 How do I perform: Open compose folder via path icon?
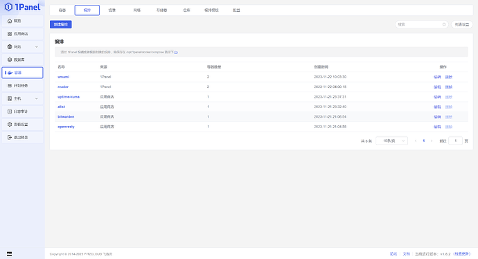pyautogui.click(x=176, y=53)
